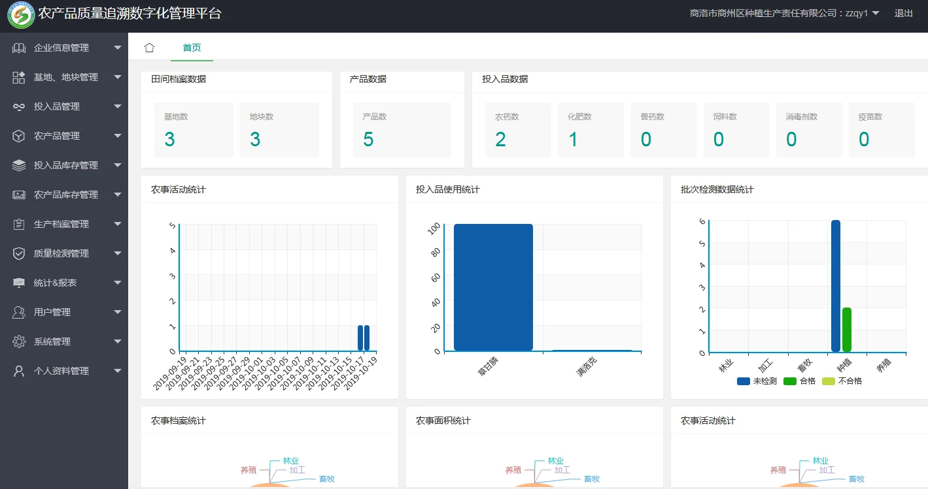Click the 基地数 stat card
The height and width of the screenshot is (489, 928).
194,130
